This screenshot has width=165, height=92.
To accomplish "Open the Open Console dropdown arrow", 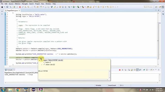I will click(x=154, y=70).
